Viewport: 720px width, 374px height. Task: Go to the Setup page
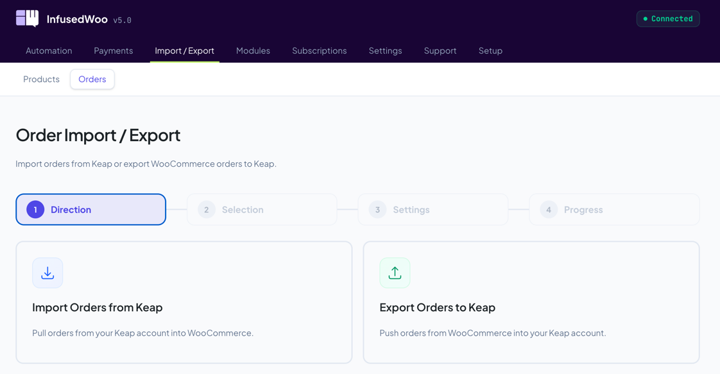coord(490,51)
